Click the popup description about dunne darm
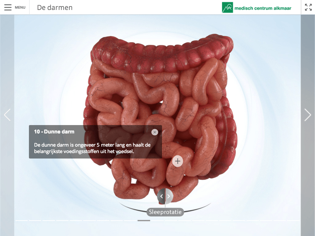 [x=92, y=148]
